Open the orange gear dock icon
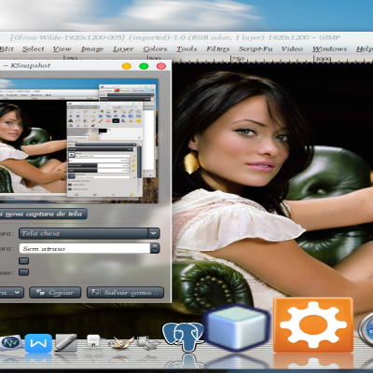This screenshot has height=373, width=373. (313, 325)
